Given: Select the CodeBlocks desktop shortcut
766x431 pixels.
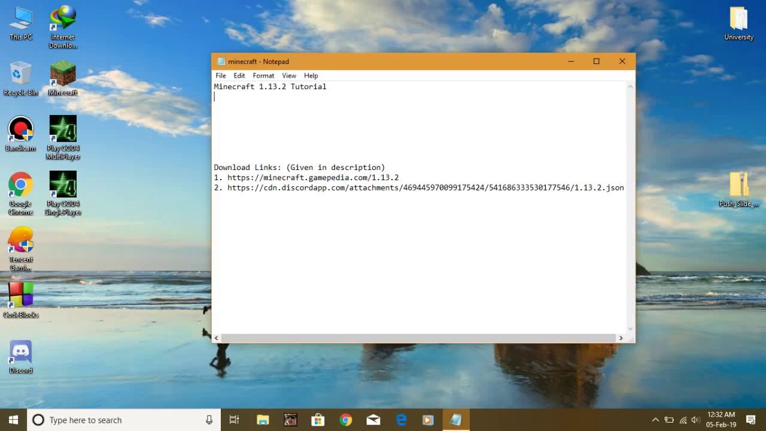Looking at the screenshot, I should pos(21,301).
